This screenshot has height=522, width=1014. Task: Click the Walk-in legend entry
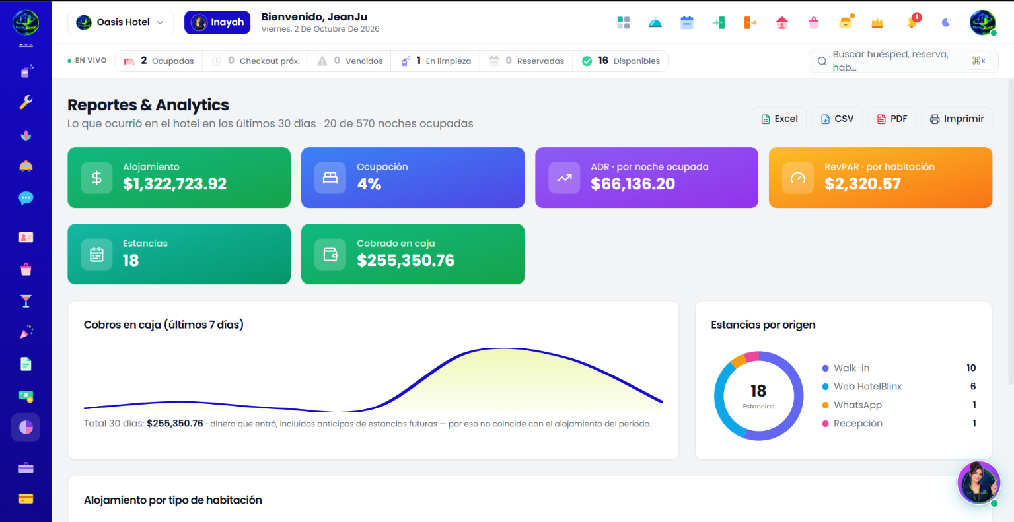pos(899,368)
